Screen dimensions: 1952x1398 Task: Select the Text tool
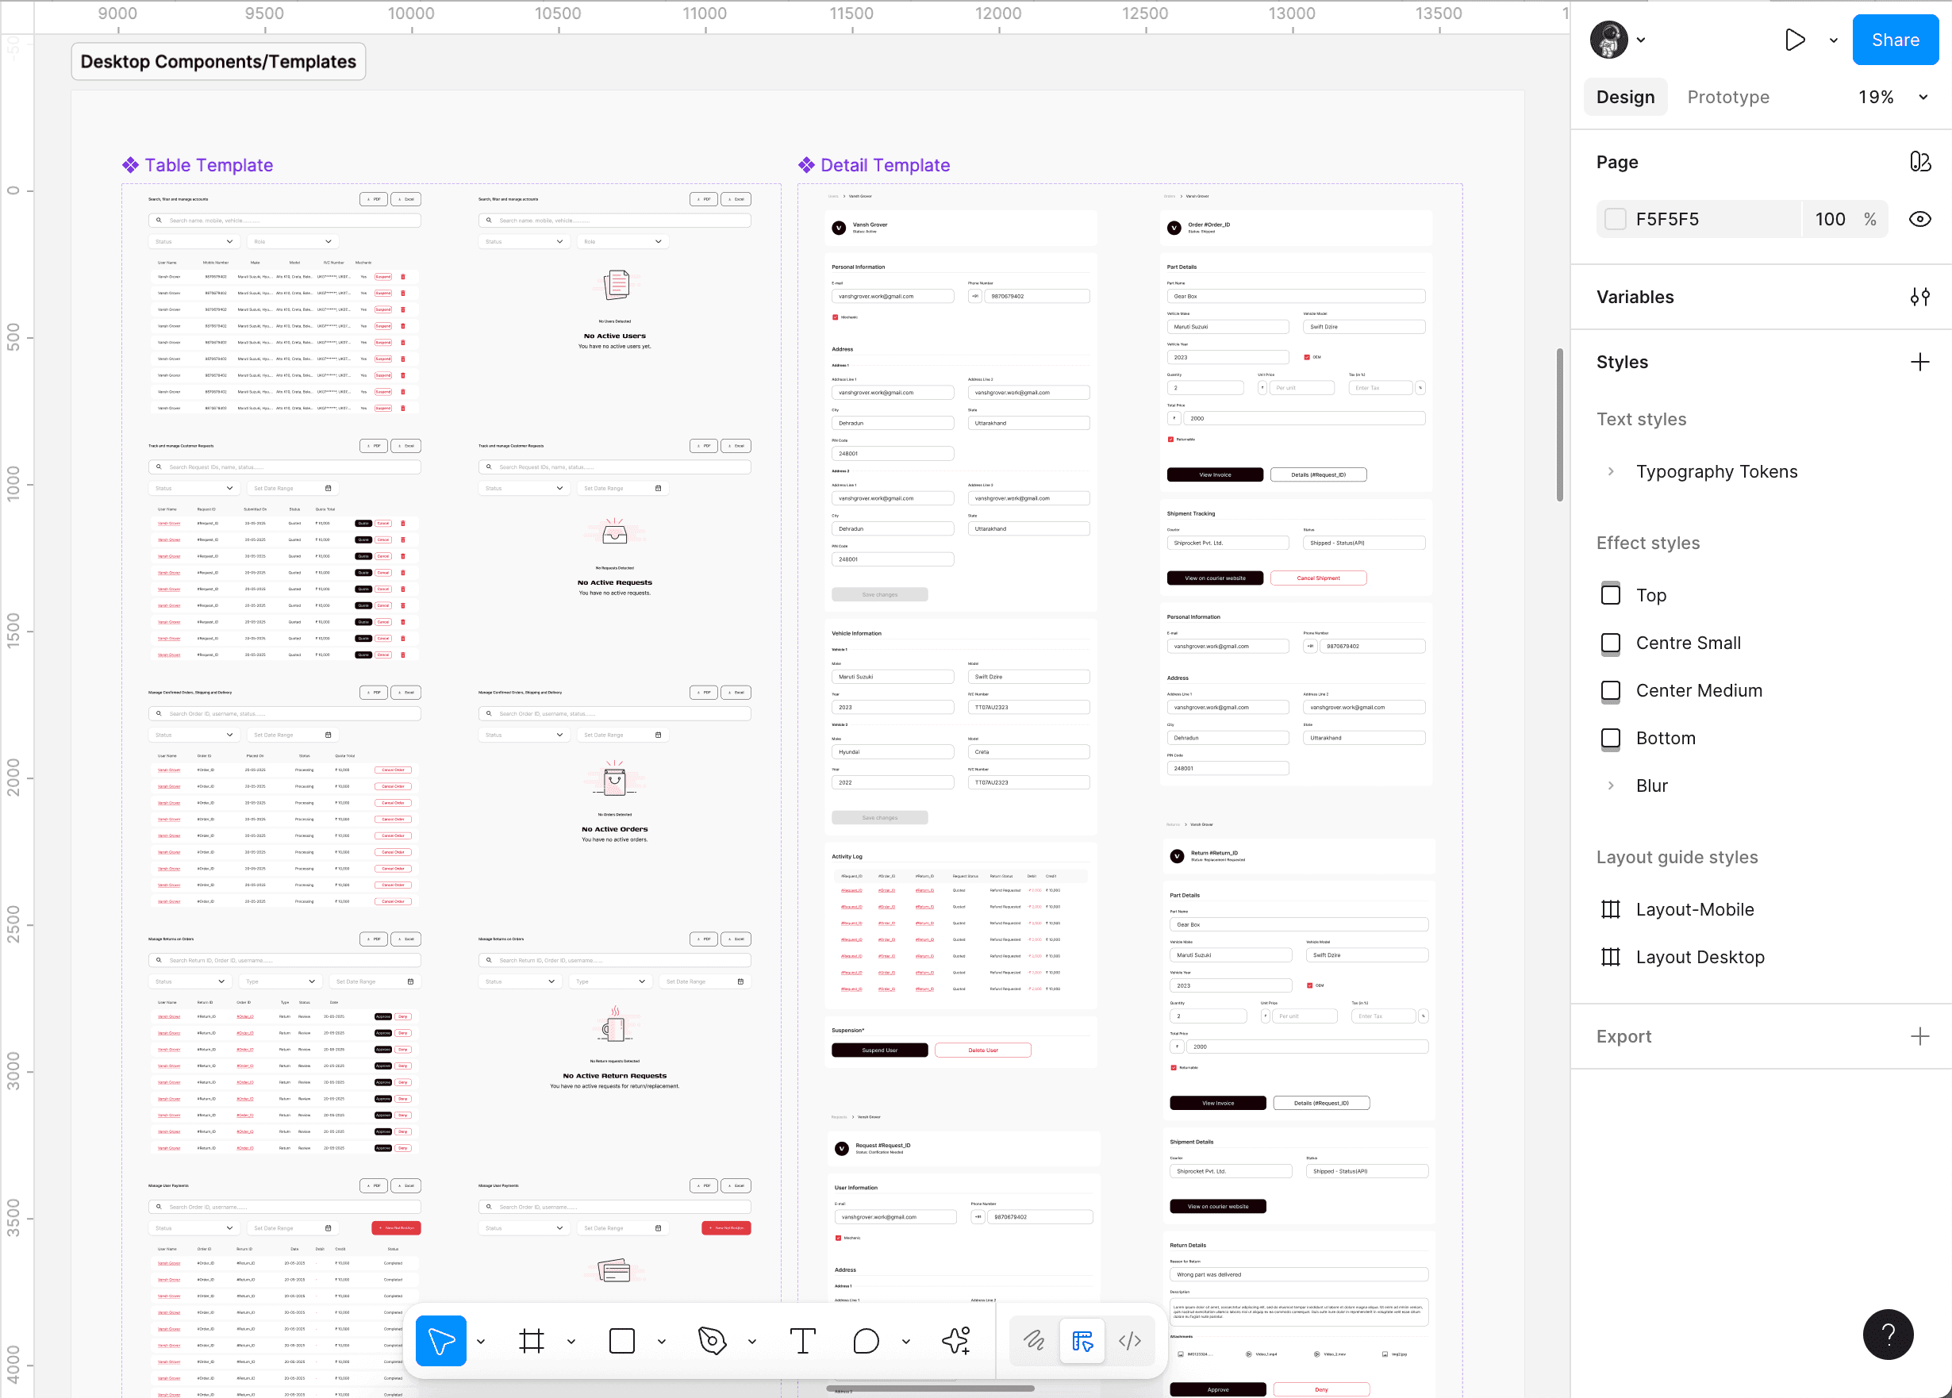[x=802, y=1340]
